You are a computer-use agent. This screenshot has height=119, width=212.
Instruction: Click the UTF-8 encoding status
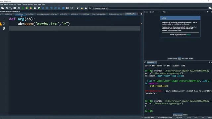[189, 117]
